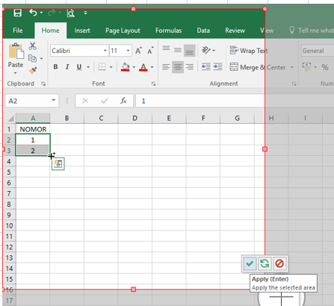Apply the red font color

tap(143, 66)
